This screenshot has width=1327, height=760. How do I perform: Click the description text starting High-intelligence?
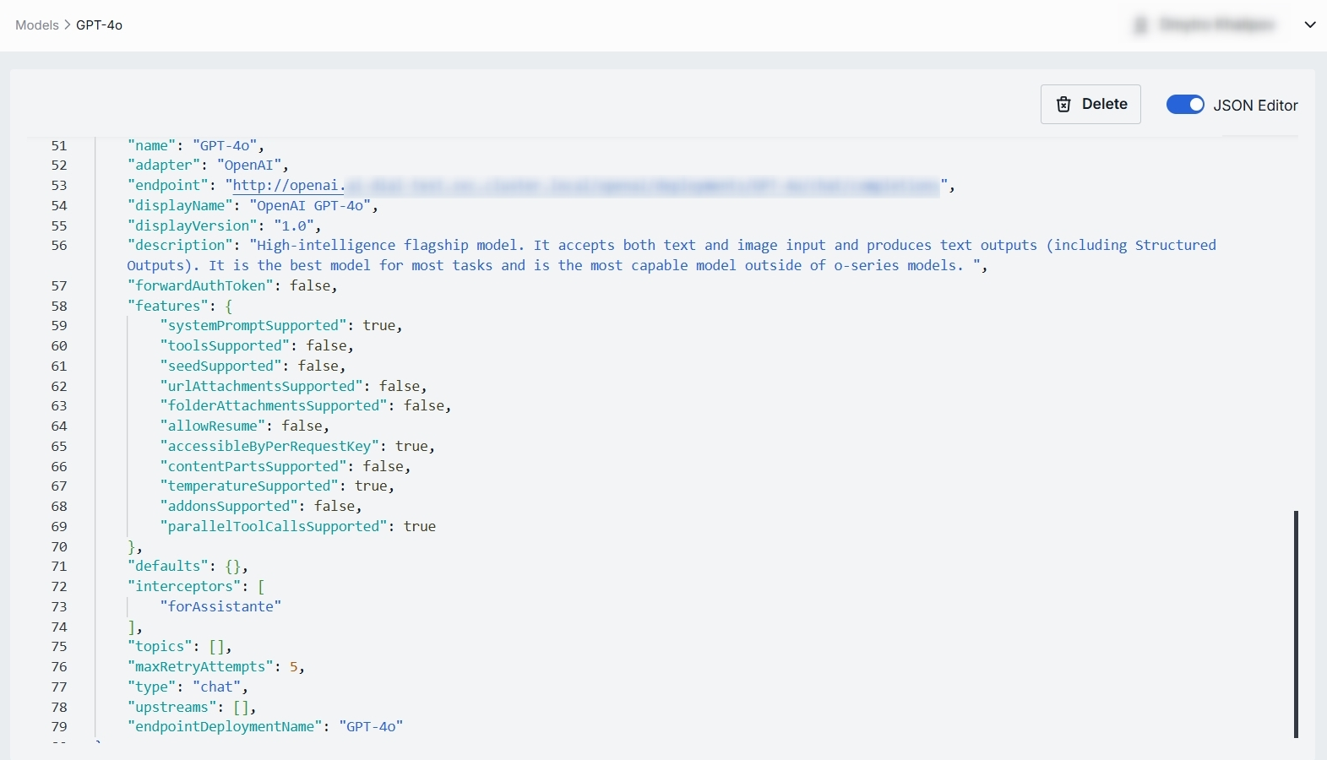(x=672, y=256)
